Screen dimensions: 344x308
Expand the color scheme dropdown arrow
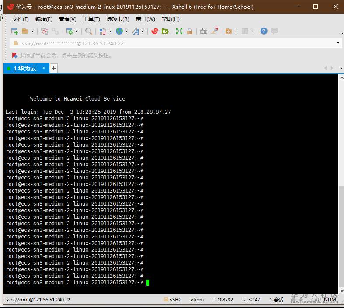click(x=110, y=31)
